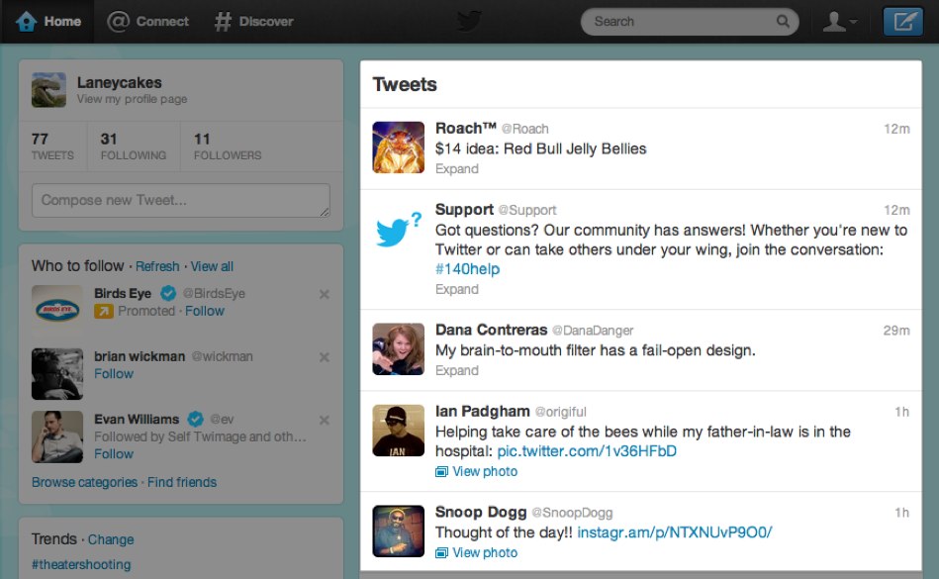Open the @origiful handle
The height and width of the screenshot is (579, 939).
pyautogui.click(x=560, y=412)
